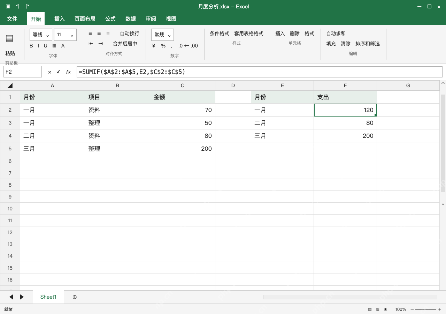Apply currency ¥ number format
This screenshot has width=446, height=314.
(x=154, y=46)
